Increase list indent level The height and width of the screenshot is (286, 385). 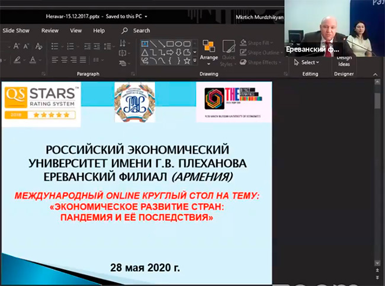coord(97,46)
